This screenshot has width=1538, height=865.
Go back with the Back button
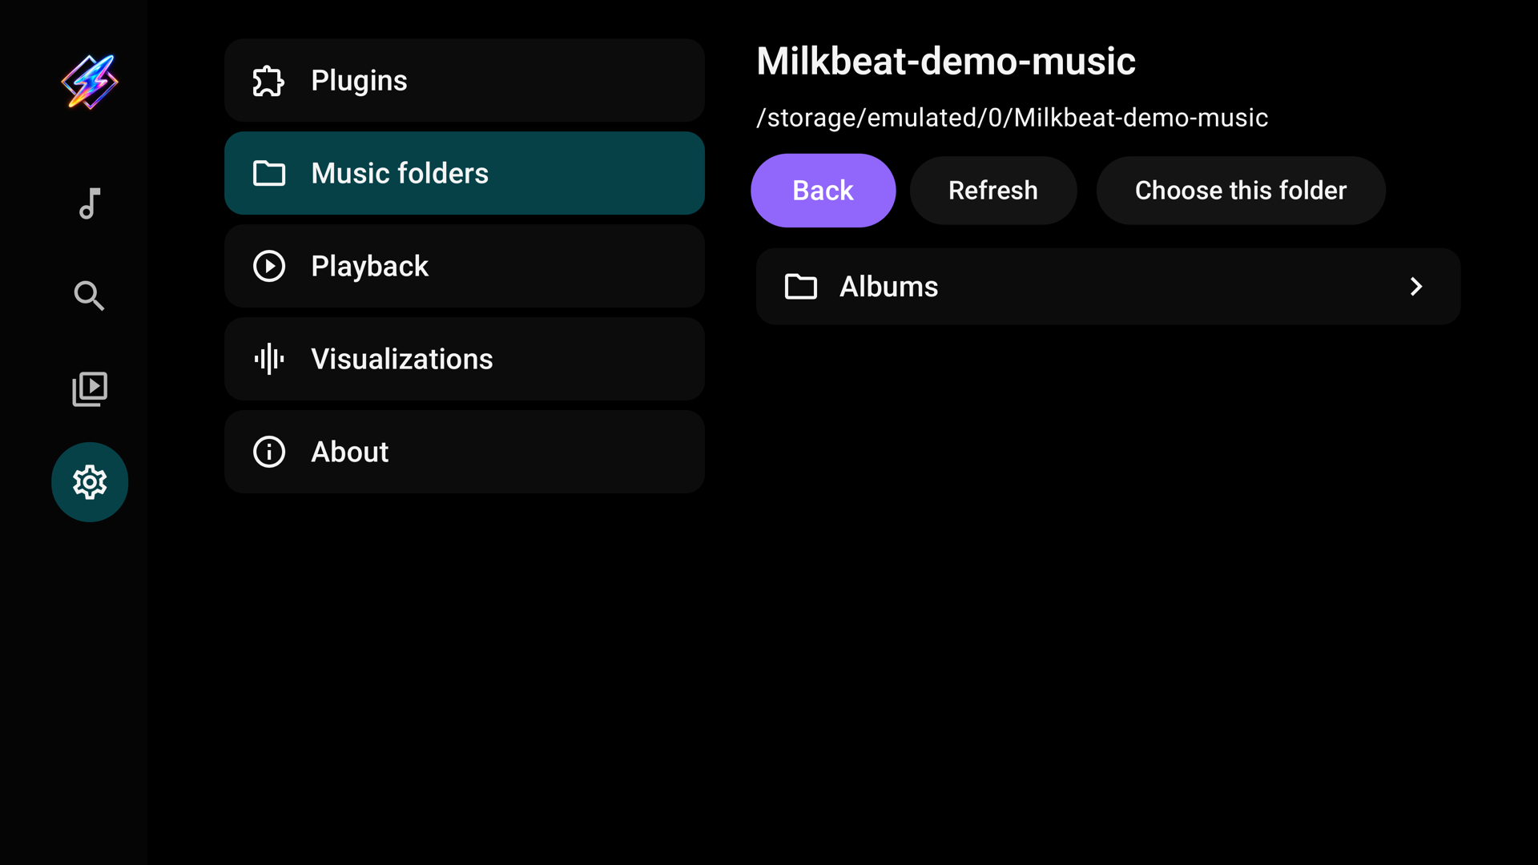(x=823, y=191)
